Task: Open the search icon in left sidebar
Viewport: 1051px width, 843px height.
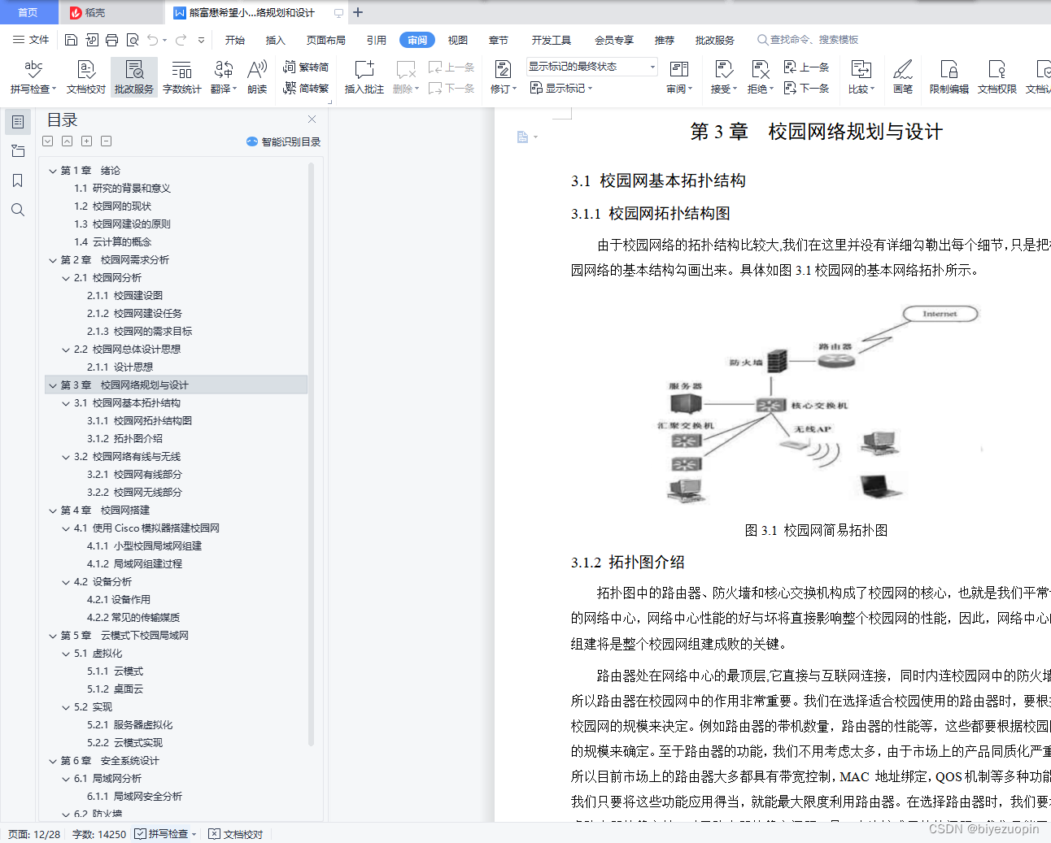Action: coord(17,210)
